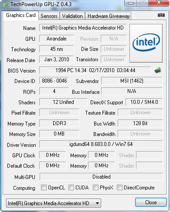This screenshot has width=170, height=212.
Task: Click the Device ID field 8086 - 0046
Action: click(x=54, y=81)
